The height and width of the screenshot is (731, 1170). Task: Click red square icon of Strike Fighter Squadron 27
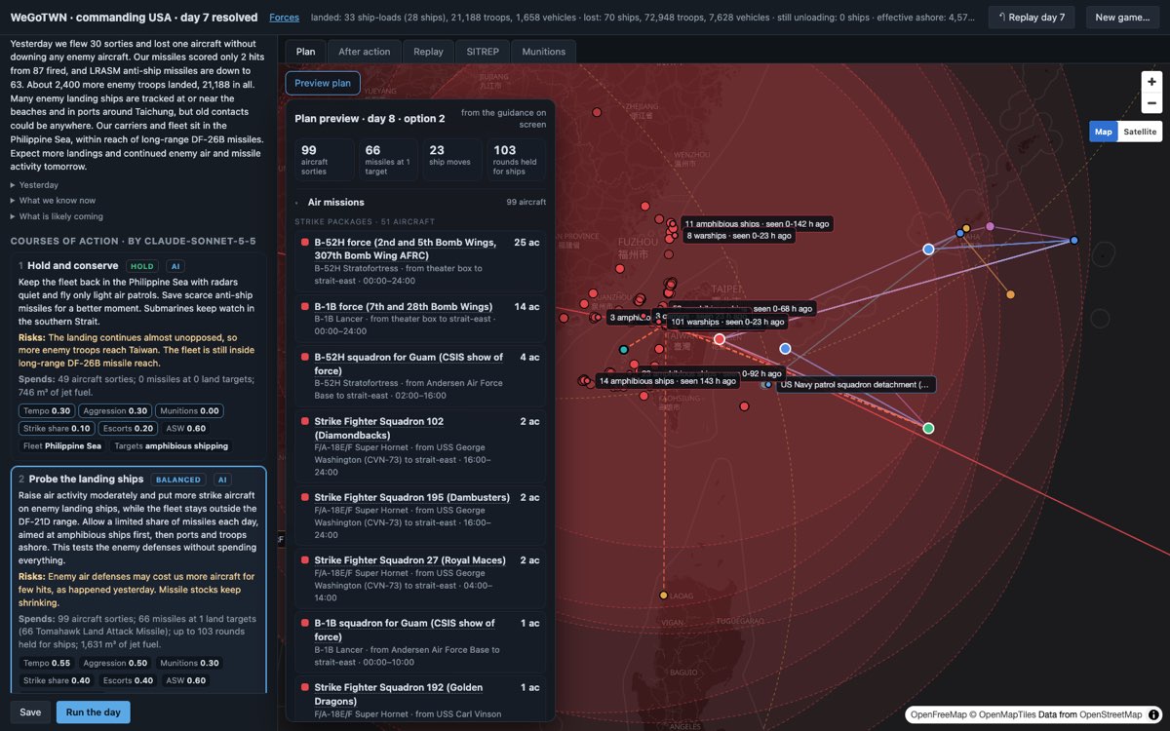[305, 560]
